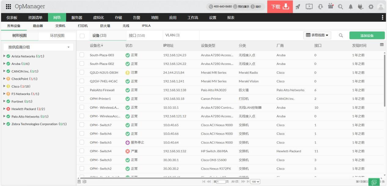Click the red 下载 download button

coord(280,7)
